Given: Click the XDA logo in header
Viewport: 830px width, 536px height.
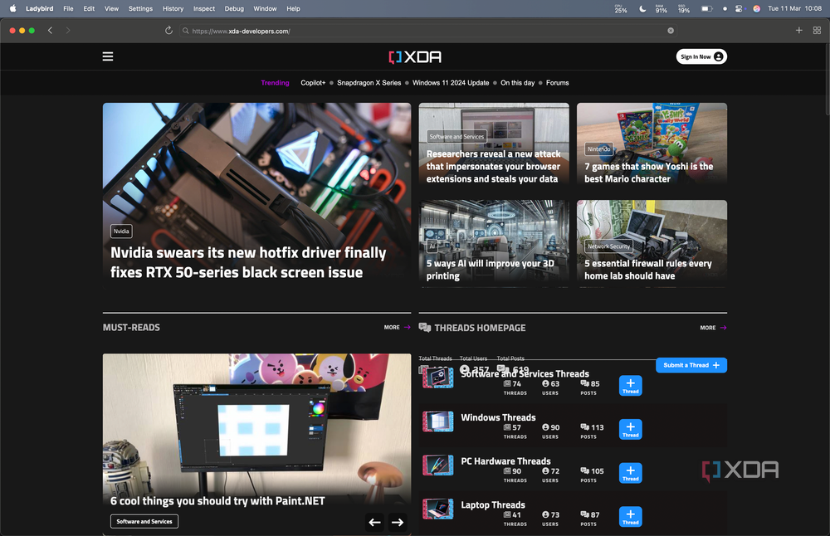Looking at the screenshot, I should 415,56.
